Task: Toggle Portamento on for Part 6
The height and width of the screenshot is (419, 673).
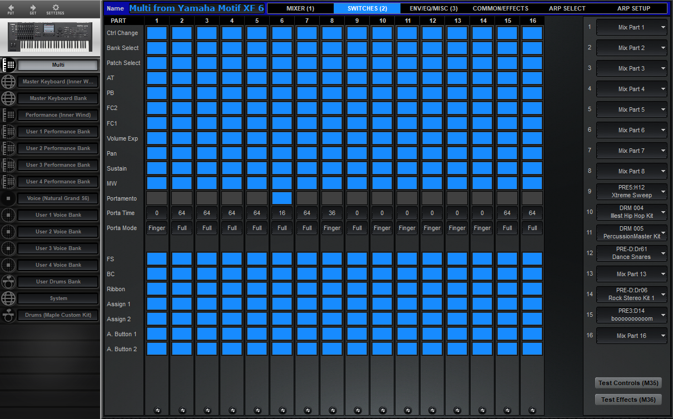Action: (x=281, y=198)
